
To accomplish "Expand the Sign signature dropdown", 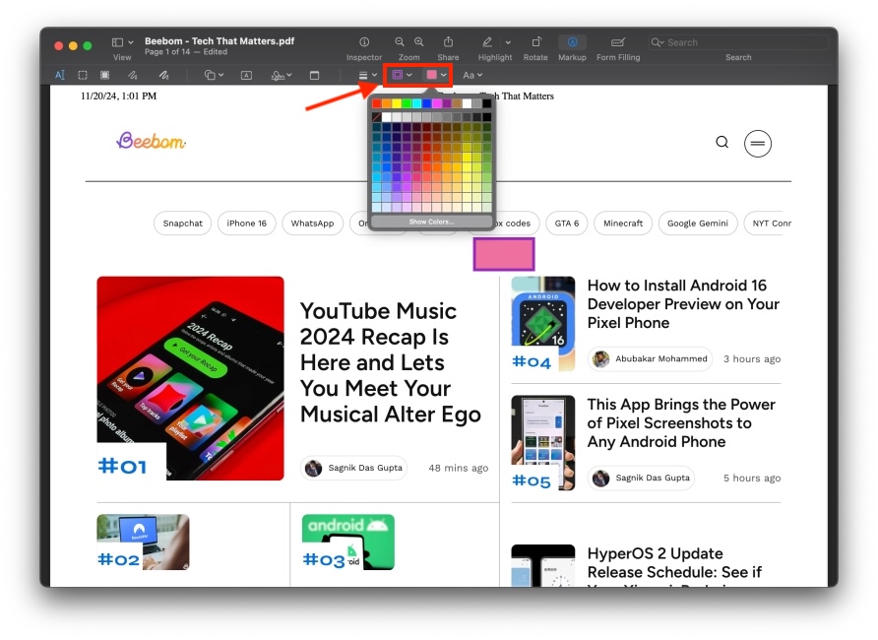I will click(282, 75).
